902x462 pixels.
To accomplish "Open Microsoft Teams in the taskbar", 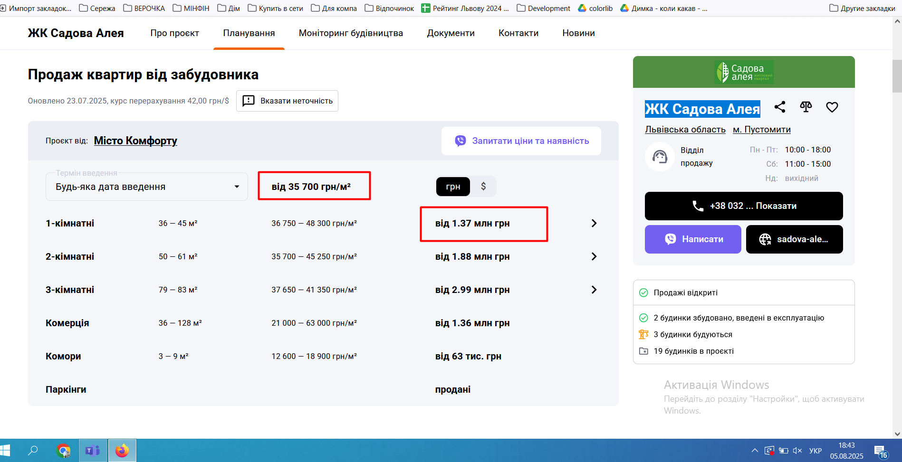I will coord(92,451).
